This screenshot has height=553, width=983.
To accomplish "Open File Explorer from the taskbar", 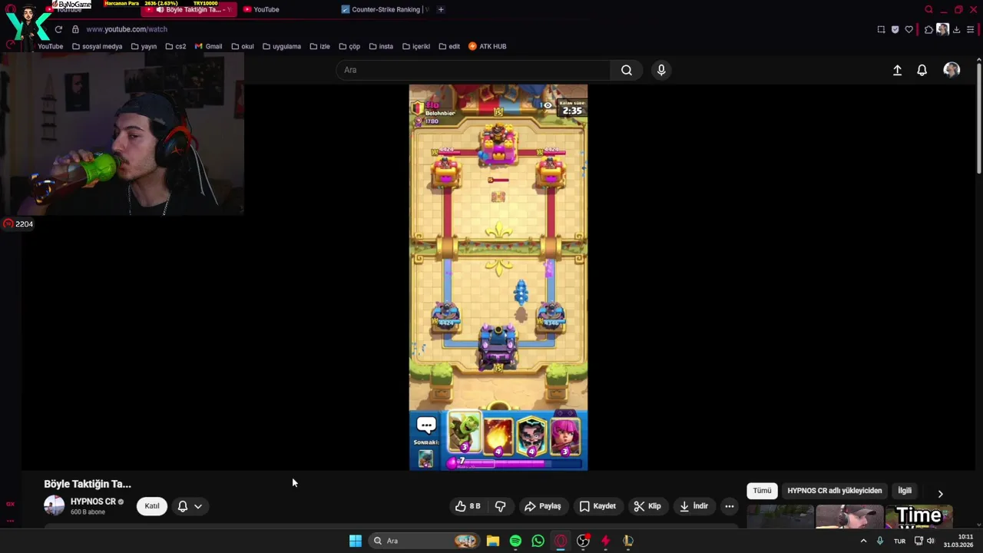I will 493,541.
